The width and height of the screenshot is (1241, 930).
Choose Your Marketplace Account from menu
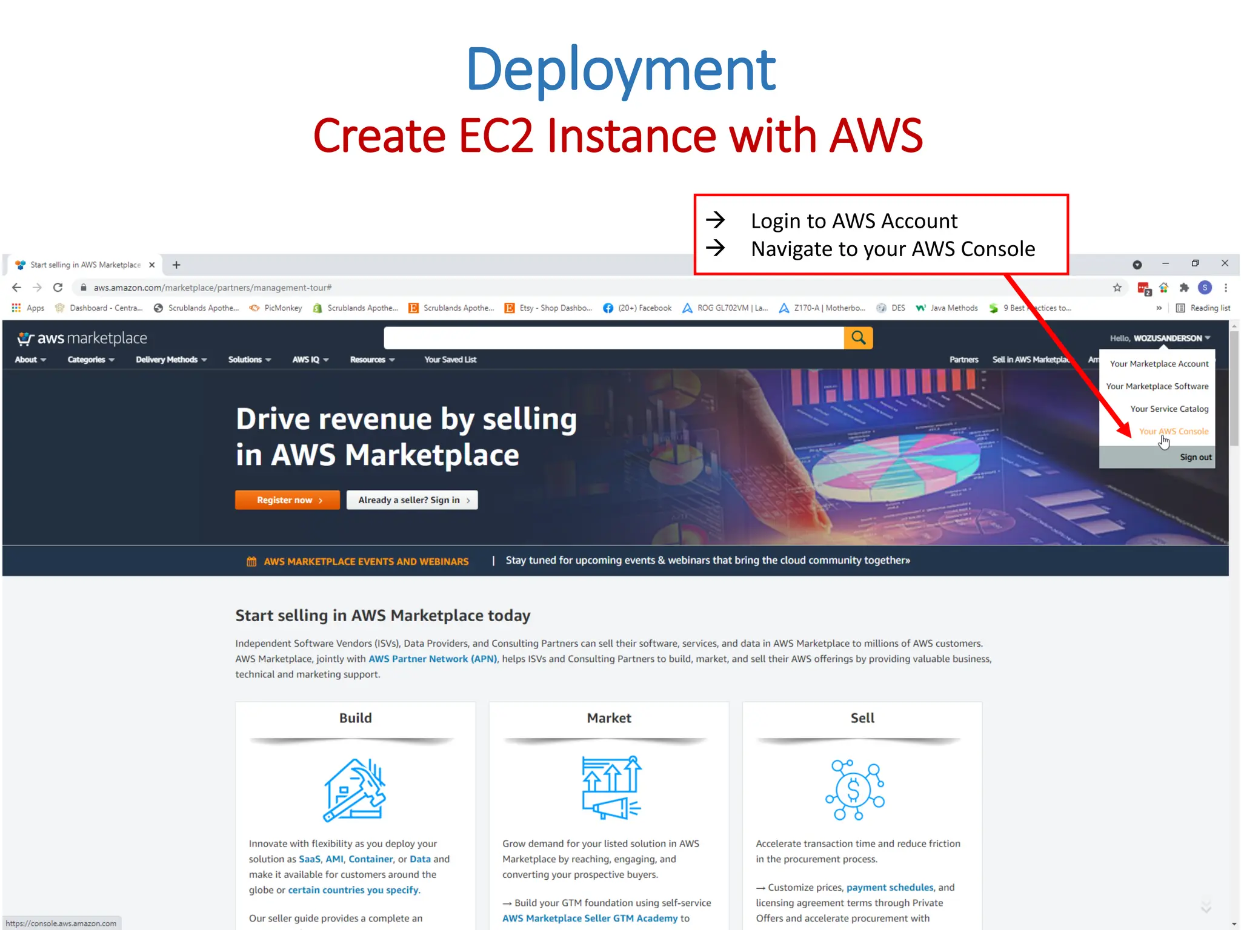pos(1159,364)
